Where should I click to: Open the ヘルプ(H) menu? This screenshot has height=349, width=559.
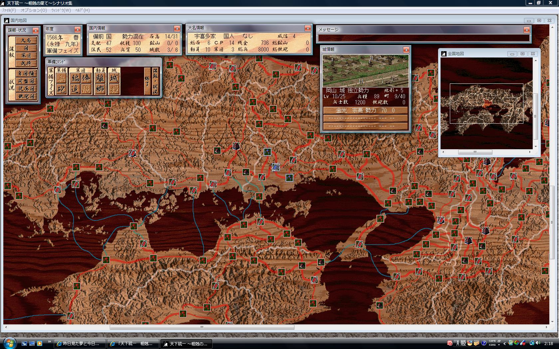coord(82,10)
